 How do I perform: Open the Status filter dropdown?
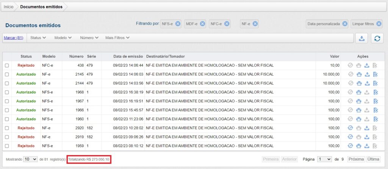click(x=38, y=38)
